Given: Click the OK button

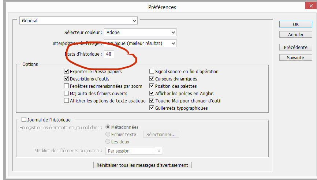Looking at the screenshot, I should point(296,24).
